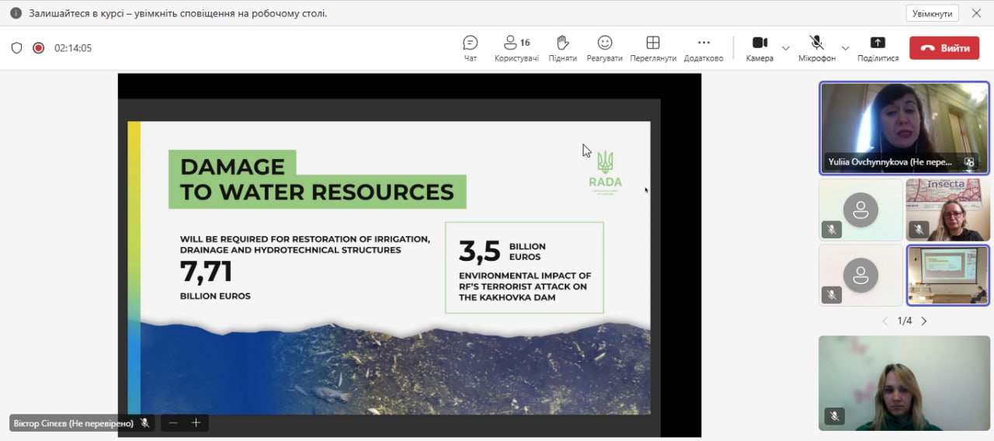
Task: Toggle the camera on or off
Action: pyautogui.click(x=759, y=48)
